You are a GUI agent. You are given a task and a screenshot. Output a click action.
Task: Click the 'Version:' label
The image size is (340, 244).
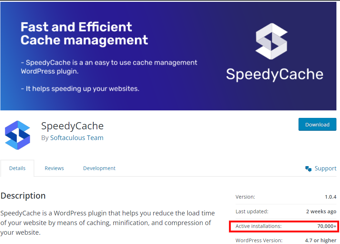click(245, 197)
